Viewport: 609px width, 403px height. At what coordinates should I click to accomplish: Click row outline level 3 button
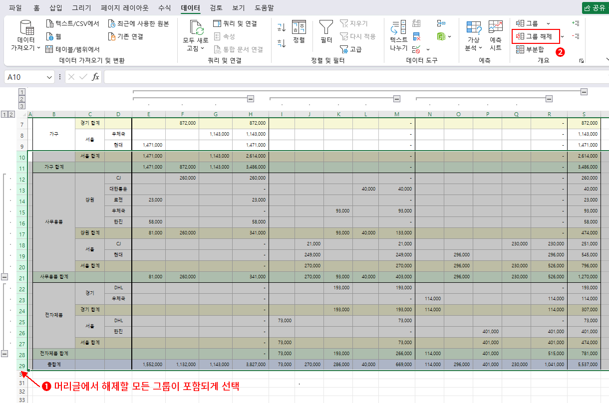pyautogui.click(x=21, y=106)
